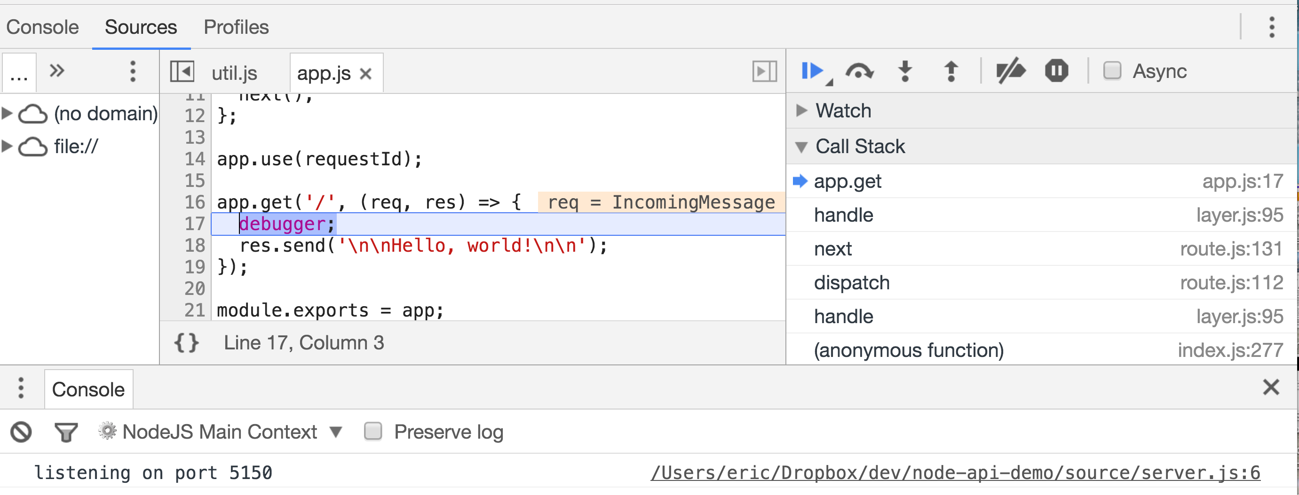Step over next function call

(859, 71)
